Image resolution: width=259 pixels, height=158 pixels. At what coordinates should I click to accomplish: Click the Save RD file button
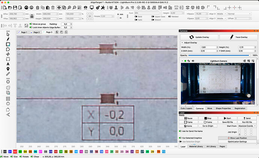click(227, 122)
